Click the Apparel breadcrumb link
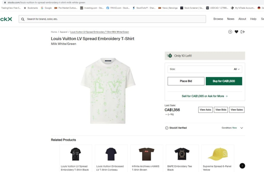Image resolution: width=264 pixels, height=172 pixels. [63, 32]
